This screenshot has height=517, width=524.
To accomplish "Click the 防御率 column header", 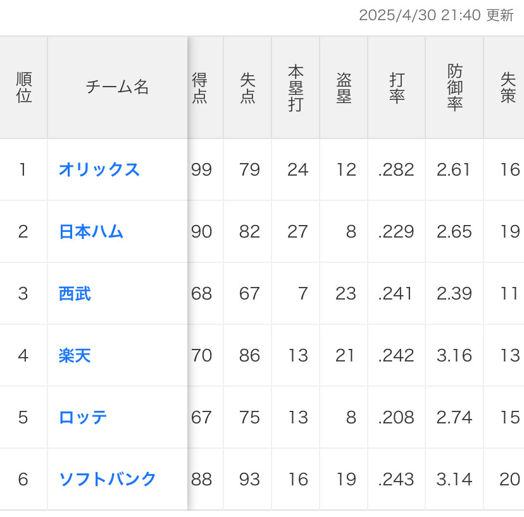I will (454, 88).
